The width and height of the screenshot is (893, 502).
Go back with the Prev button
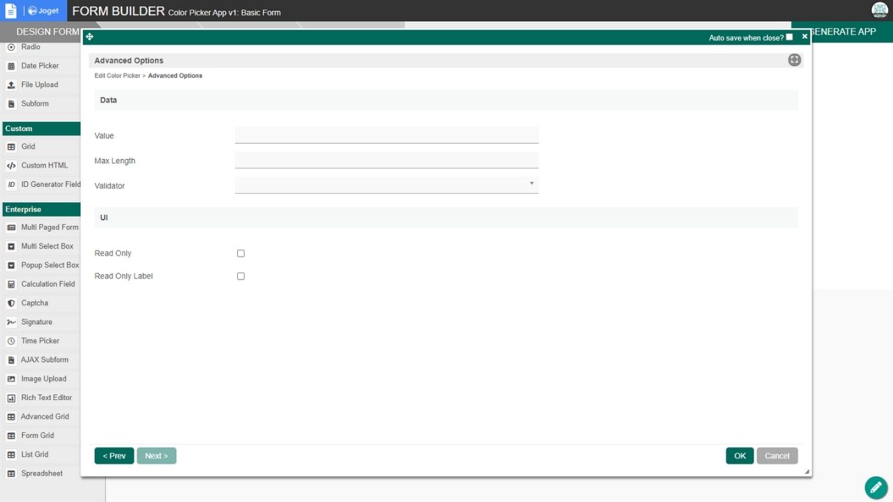coord(114,456)
